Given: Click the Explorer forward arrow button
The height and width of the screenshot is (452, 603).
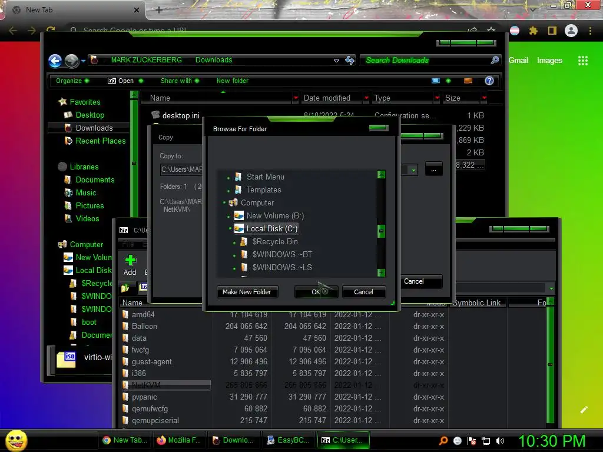Looking at the screenshot, I should click(71, 61).
